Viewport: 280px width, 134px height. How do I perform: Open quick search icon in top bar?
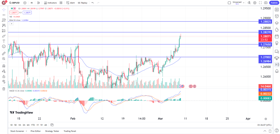[249, 3]
